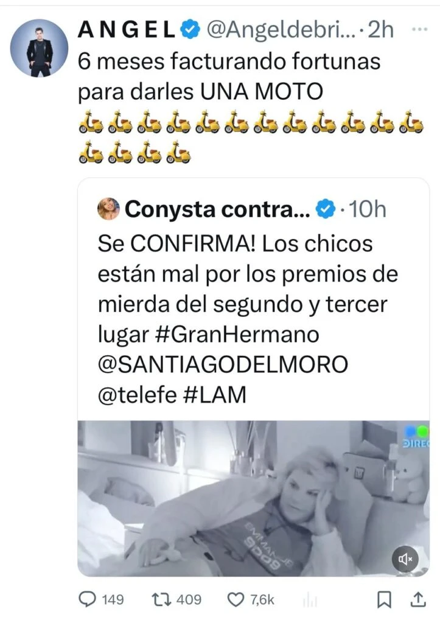Viewport: 440px width, 623px height.
Task: Play the quoted tweet's video thumbnail
Action: point(254,498)
